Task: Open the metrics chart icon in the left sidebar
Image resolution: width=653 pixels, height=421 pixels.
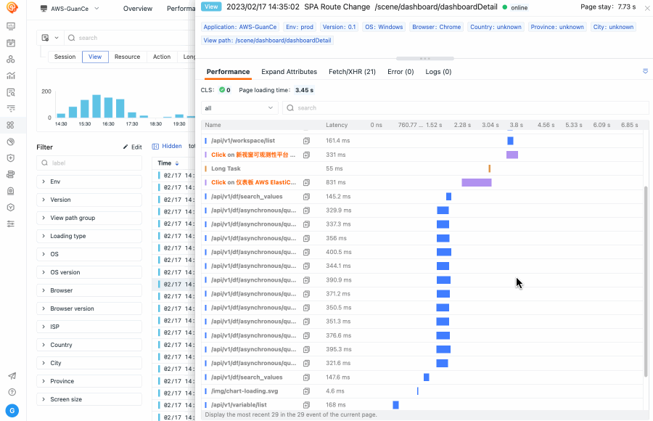Action: [x=11, y=75]
